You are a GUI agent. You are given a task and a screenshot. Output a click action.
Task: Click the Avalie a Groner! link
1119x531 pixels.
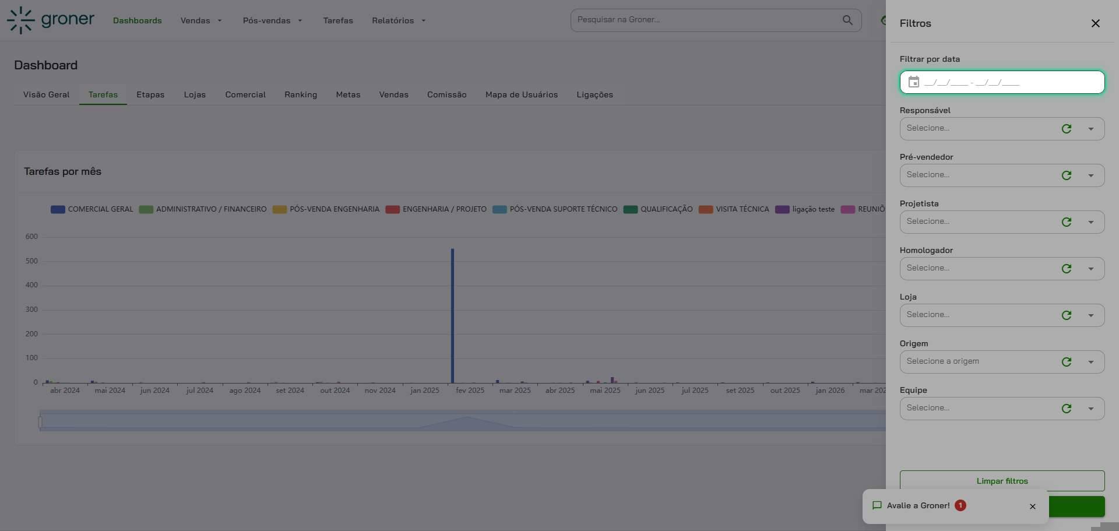(x=918, y=505)
